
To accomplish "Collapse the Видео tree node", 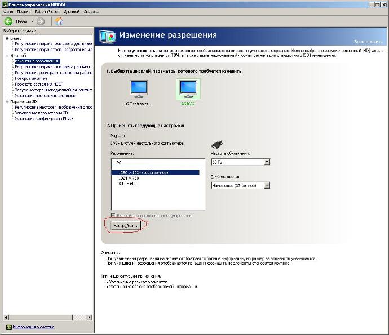I will (x=6, y=38).
